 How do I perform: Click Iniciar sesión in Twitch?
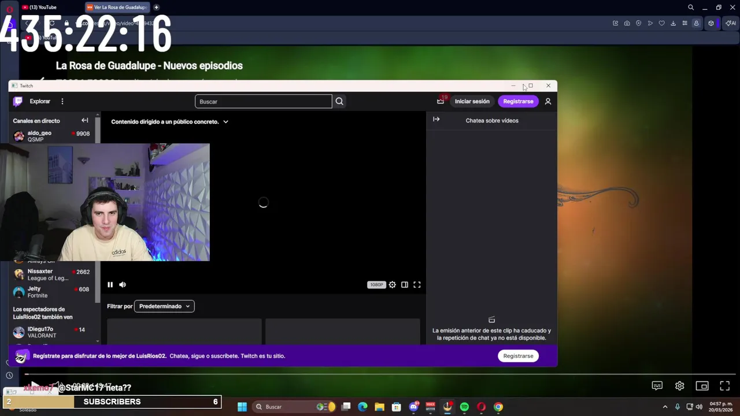pyautogui.click(x=472, y=101)
